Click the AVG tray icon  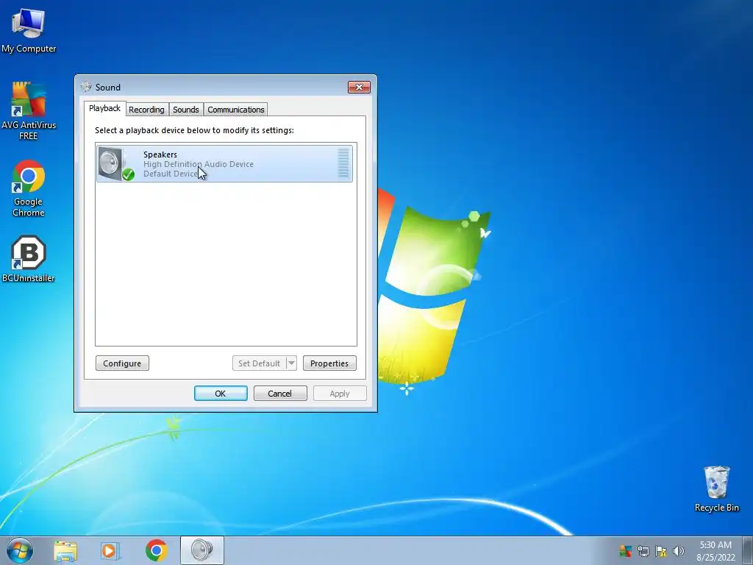[x=625, y=550]
